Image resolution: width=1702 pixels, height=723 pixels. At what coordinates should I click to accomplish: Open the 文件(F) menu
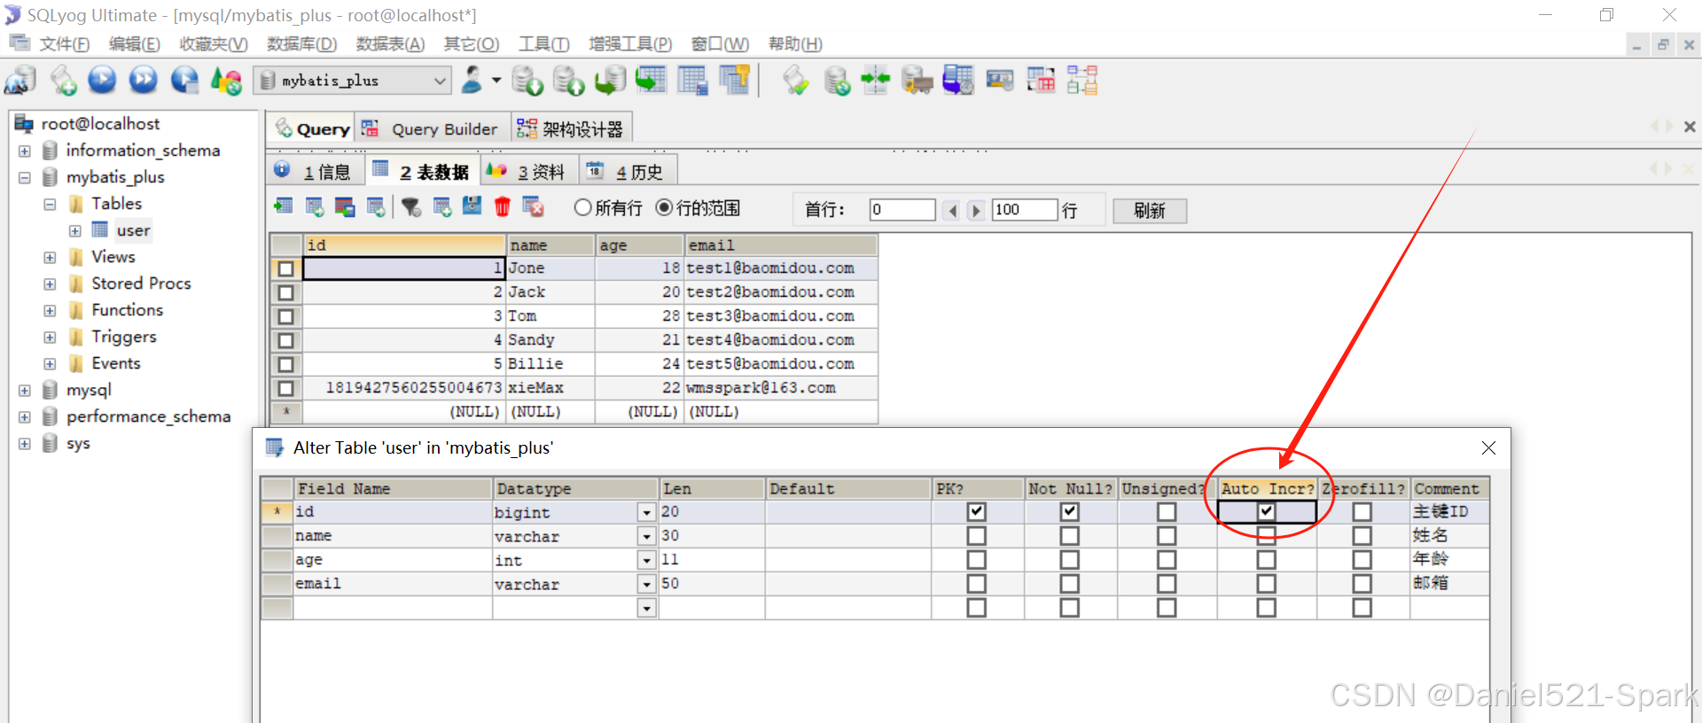pyautogui.click(x=65, y=44)
